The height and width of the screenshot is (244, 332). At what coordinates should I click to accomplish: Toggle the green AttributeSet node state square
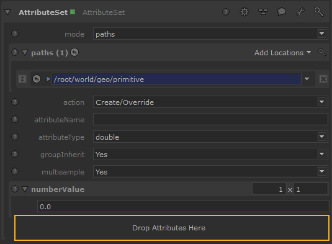(73, 12)
